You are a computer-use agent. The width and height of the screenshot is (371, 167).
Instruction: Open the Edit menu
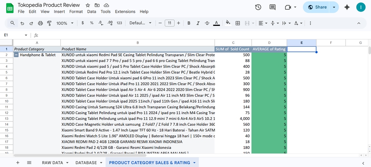[32, 12]
